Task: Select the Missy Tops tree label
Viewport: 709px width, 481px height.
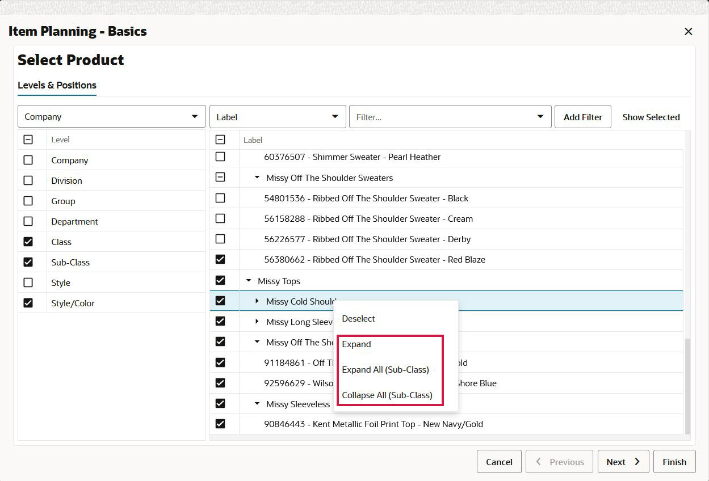Action: pos(279,281)
